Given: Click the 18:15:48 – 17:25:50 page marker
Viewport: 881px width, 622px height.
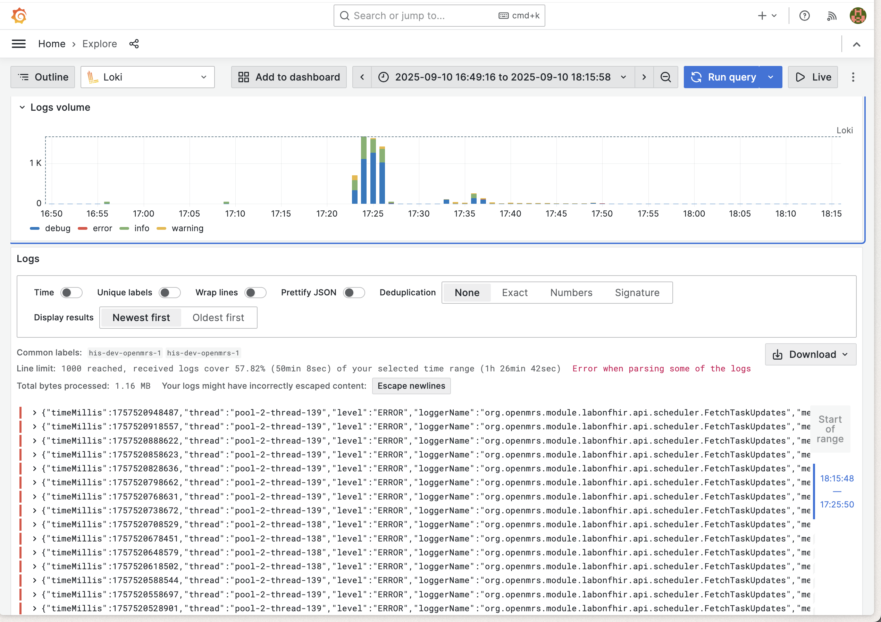Looking at the screenshot, I should [x=837, y=491].
